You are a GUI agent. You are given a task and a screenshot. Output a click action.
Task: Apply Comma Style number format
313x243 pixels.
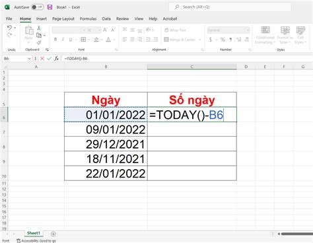tap(230, 40)
